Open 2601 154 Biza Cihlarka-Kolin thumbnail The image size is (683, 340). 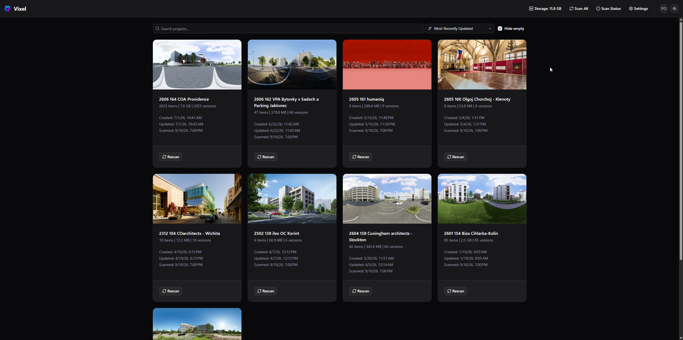(x=482, y=199)
